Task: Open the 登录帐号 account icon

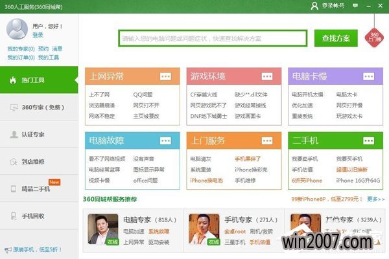Action: pos(314,6)
